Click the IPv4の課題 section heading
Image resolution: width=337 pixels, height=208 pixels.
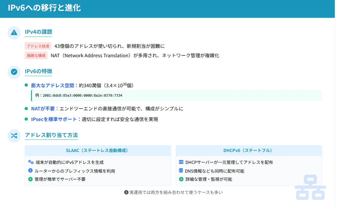coord(39,32)
